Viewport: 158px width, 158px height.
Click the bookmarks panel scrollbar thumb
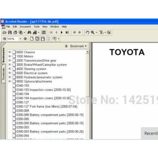pyautogui.click(x=88, y=75)
